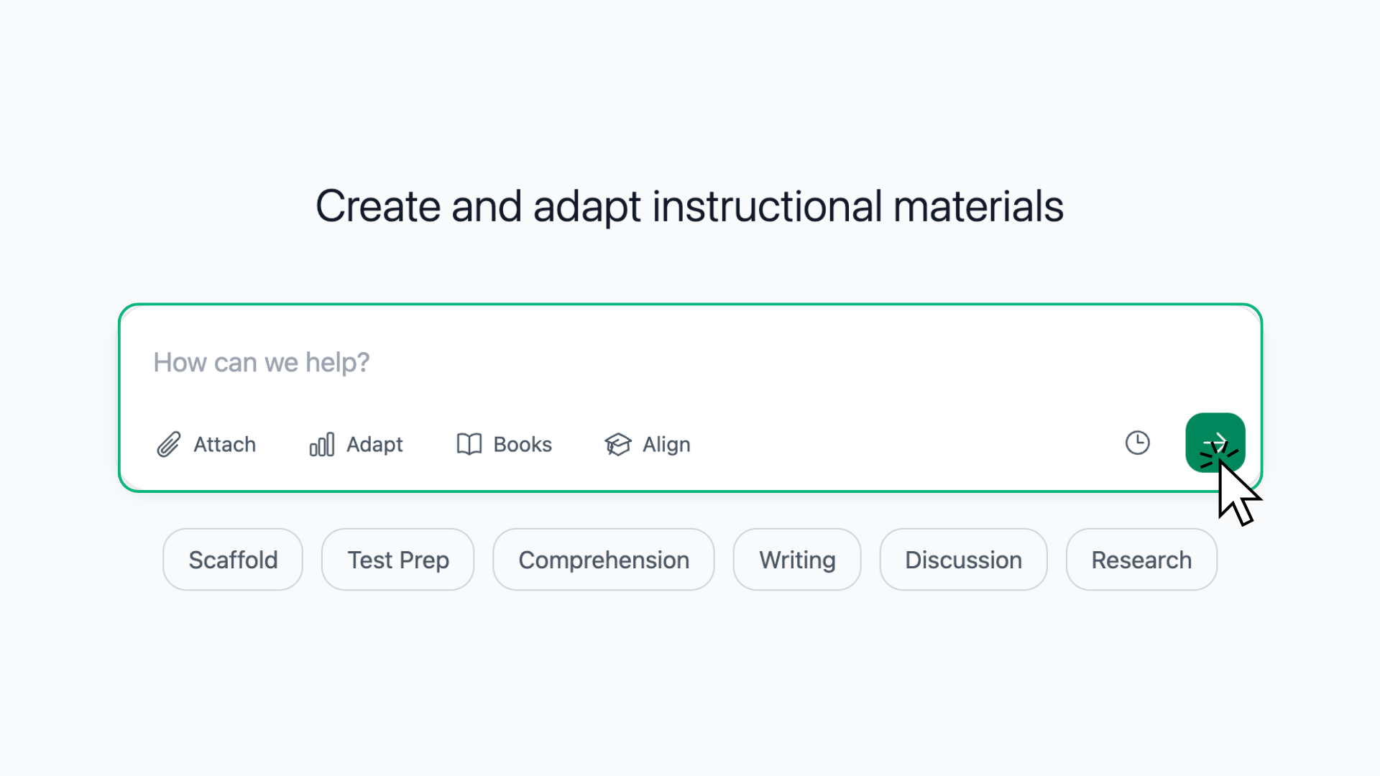
Task: Click the 'Create and adapt instructional materials' heading
Action: pos(690,207)
